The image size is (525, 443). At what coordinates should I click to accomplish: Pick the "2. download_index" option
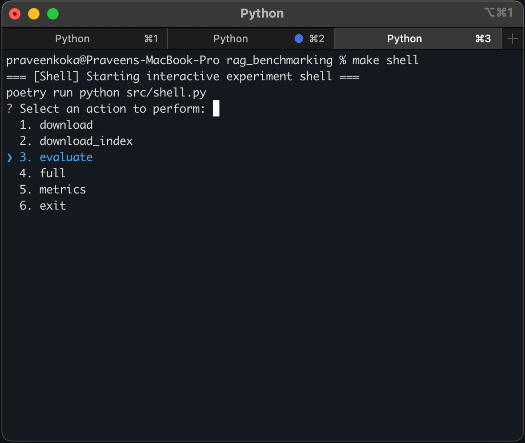[x=76, y=141]
